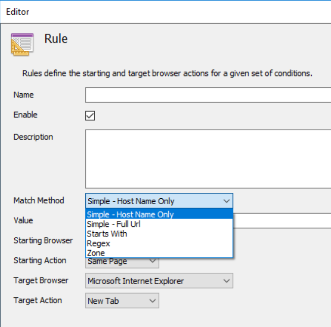Viewport: 331px width, 327px height.
Task: Click the Editor window title
Action: point(18,11)
